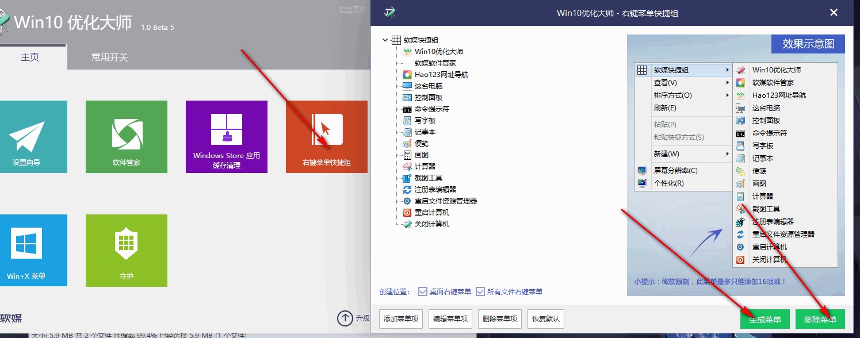
Task: Open Windows Store 应用缓存清理 tile
Action: (x=227, y=137)
